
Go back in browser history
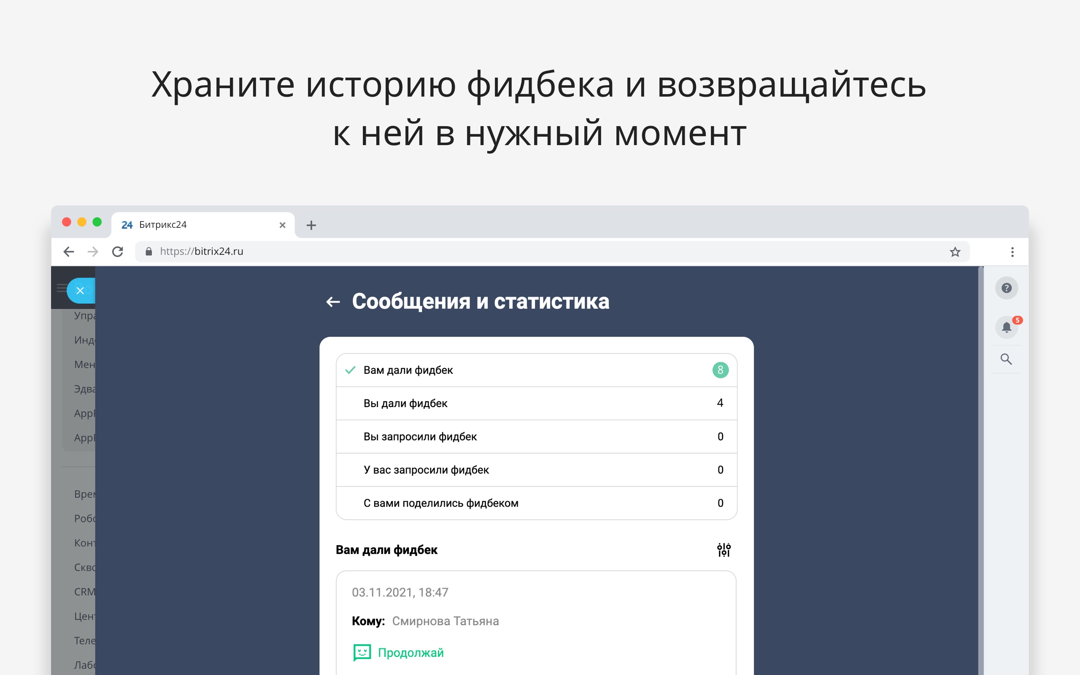pos(69,252)
